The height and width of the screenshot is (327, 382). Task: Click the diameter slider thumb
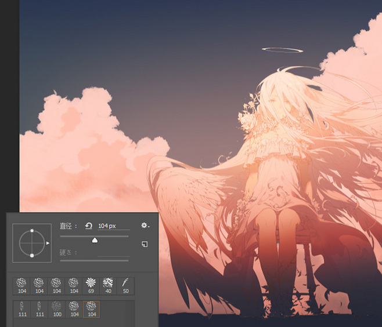tap(95, 241)
